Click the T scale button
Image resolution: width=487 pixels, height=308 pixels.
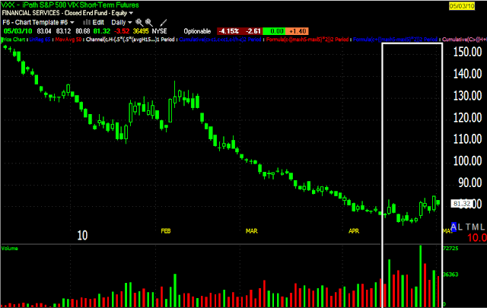[468, 227]
